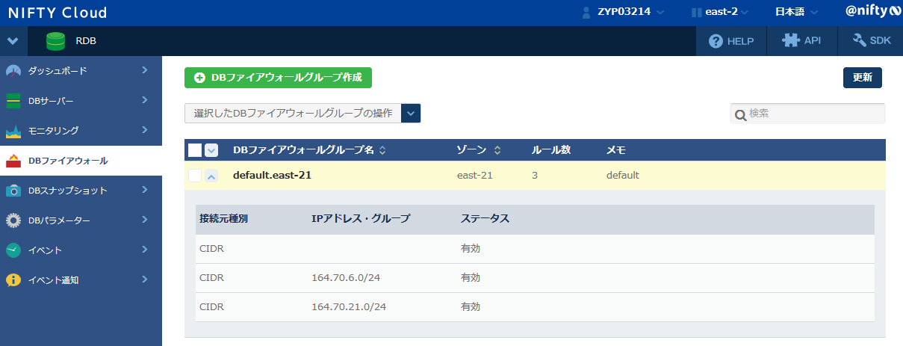Viewport: 903px width, 346px height.
Task: Click the default.east-21 group name
Action: coord(272,176)
